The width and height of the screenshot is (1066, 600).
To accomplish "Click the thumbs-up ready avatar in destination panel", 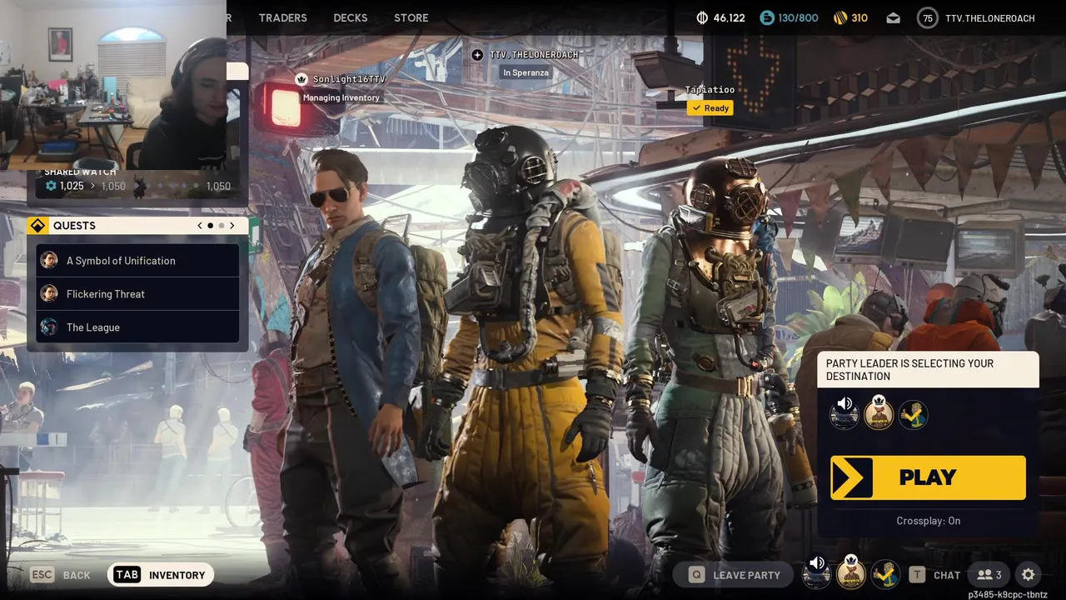I will click(x=914, y=414).
